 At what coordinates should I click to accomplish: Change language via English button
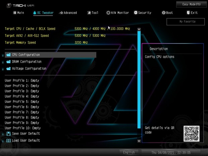pos(129,152)
